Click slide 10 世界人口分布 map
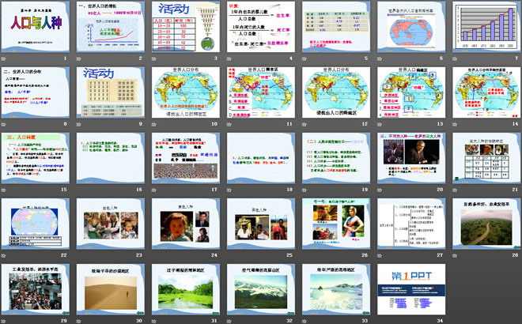The height and width of the screenshot is (324, 522). click(182, 92)
